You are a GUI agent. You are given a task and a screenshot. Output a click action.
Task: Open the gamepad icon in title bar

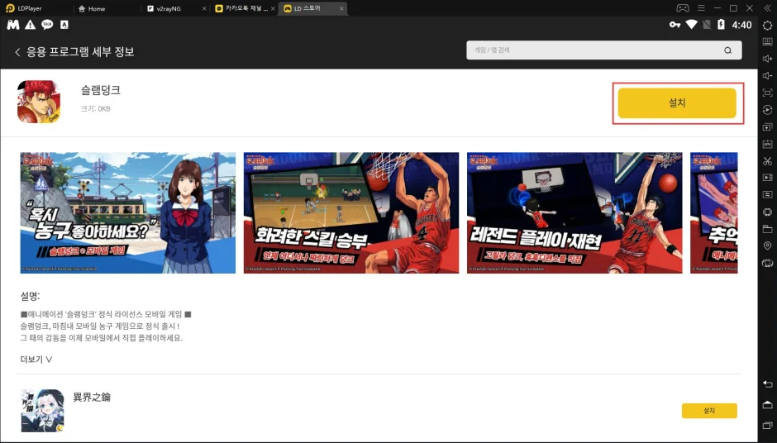click(683, 8)
